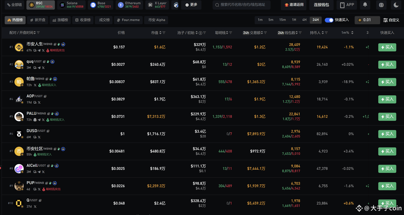Screen dimensions: 404x215
Task: Open the quq token logo
Action: click(19, 64)
